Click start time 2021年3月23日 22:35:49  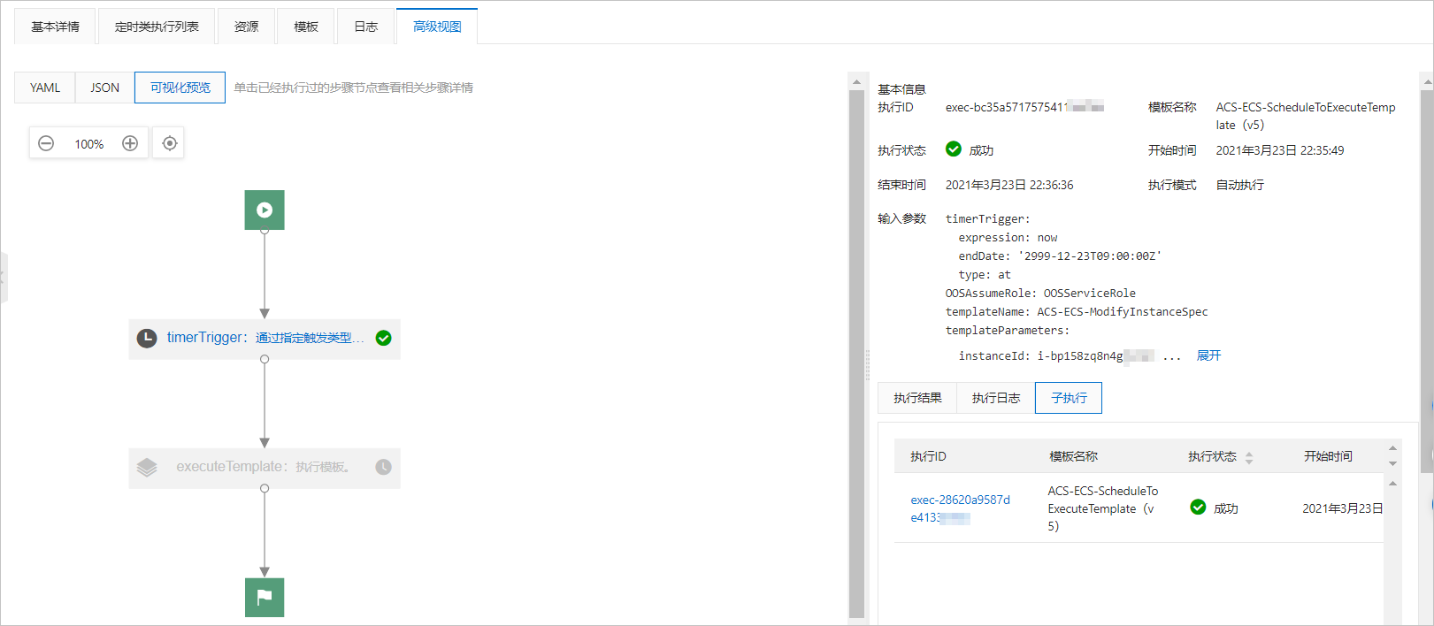[1279, 150]
